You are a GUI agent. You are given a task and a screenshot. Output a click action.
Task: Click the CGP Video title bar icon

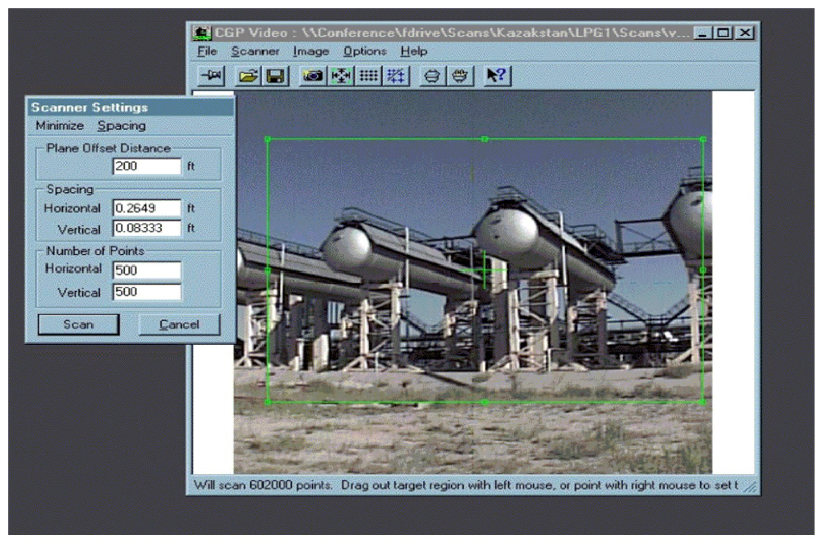(202, 33)
